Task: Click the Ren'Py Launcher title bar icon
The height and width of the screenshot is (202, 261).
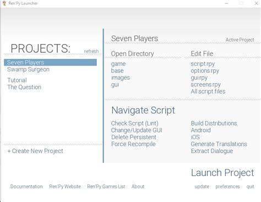Action: point(4,3)
